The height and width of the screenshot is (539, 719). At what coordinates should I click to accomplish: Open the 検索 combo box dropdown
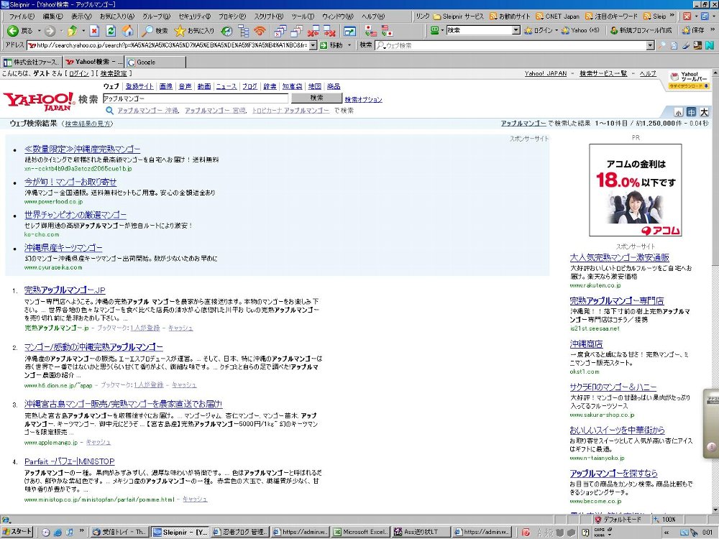[x=516, y=30]
